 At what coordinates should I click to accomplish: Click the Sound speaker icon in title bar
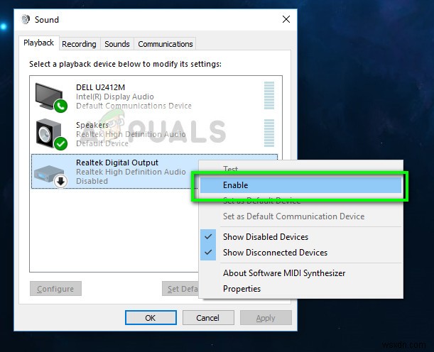pos(26,19)
